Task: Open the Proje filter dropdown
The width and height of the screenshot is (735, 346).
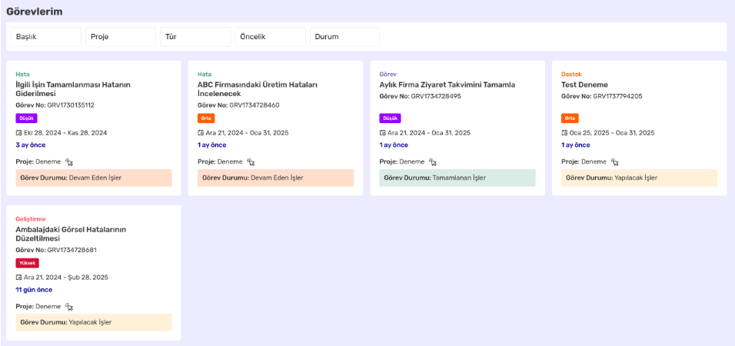Action: click(120, 37)
